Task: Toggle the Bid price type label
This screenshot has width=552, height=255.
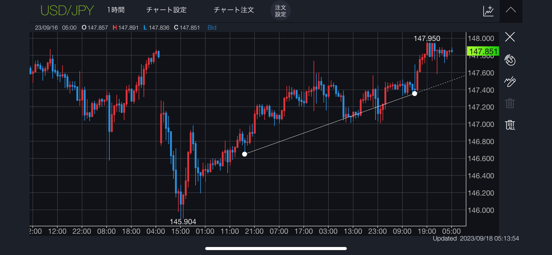Action: 212,27
